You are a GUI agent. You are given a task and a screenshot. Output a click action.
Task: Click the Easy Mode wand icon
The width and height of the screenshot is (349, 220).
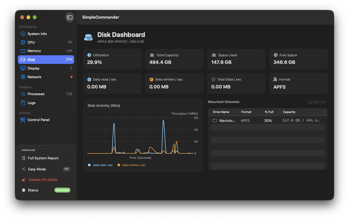[24, 169]
